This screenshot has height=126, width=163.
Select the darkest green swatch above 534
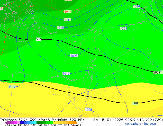coord(38,123)
